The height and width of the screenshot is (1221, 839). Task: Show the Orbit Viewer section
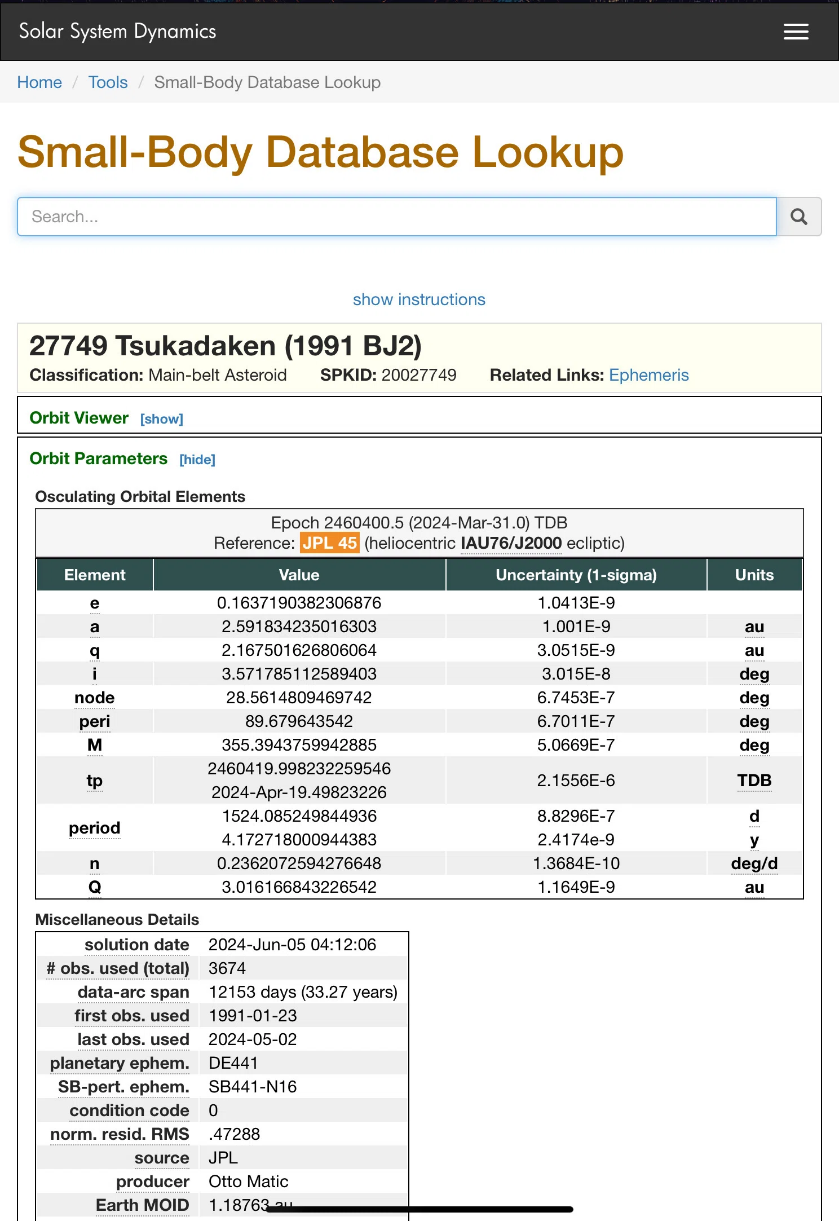coord(162,419)
